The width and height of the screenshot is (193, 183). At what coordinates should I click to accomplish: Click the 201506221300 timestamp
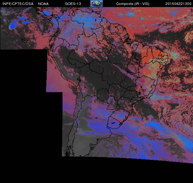[x=178, y=4]
